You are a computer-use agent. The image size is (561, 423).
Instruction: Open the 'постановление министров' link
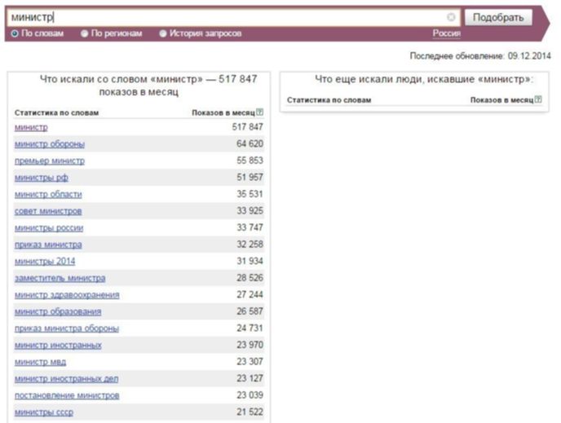pos(67,396)
